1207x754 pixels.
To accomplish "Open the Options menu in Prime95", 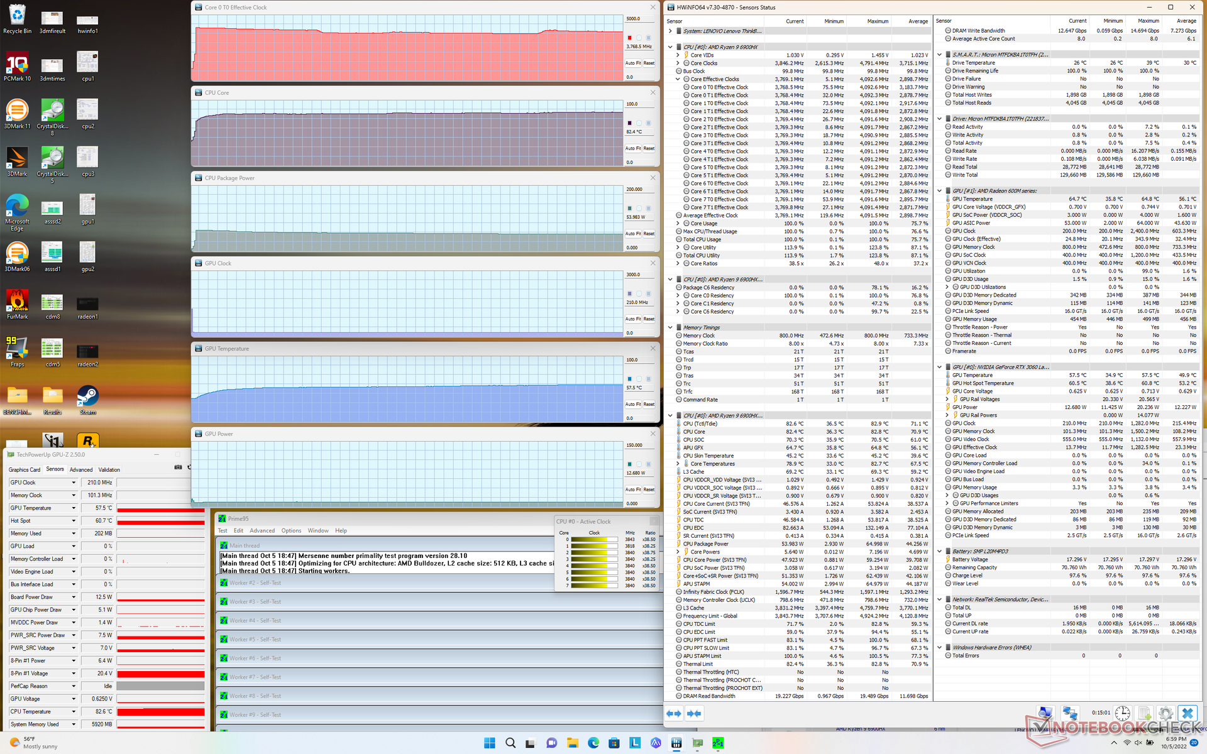I will click(291, 531).
